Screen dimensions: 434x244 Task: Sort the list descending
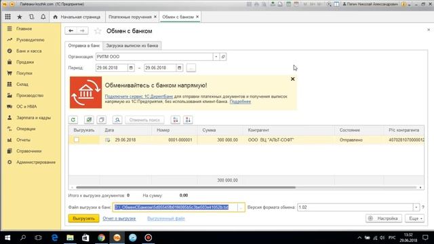pyautogui.click(x=188, y=120)
